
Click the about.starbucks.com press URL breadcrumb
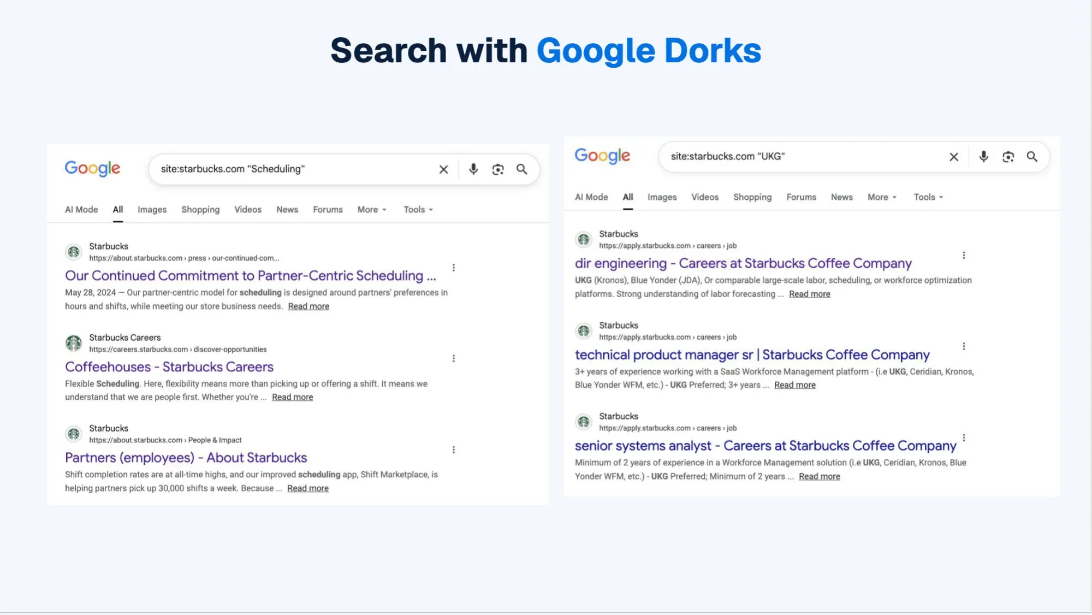(184, 258)
